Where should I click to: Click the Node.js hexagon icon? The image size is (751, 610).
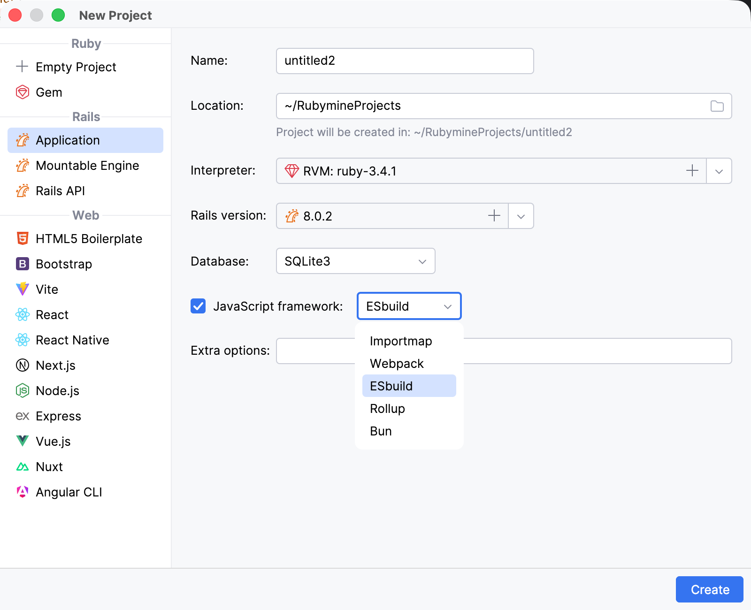[x=23, y=390]
